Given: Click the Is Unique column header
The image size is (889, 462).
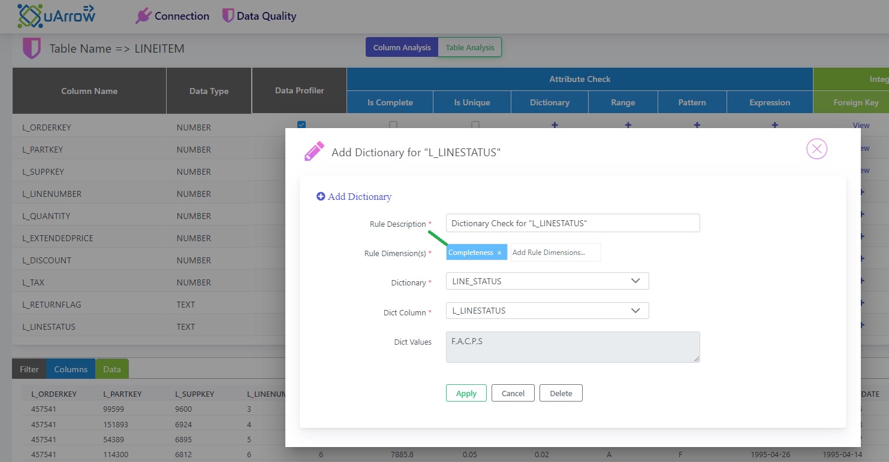Looking at the screenshot, I should click(x=472, y=102).
